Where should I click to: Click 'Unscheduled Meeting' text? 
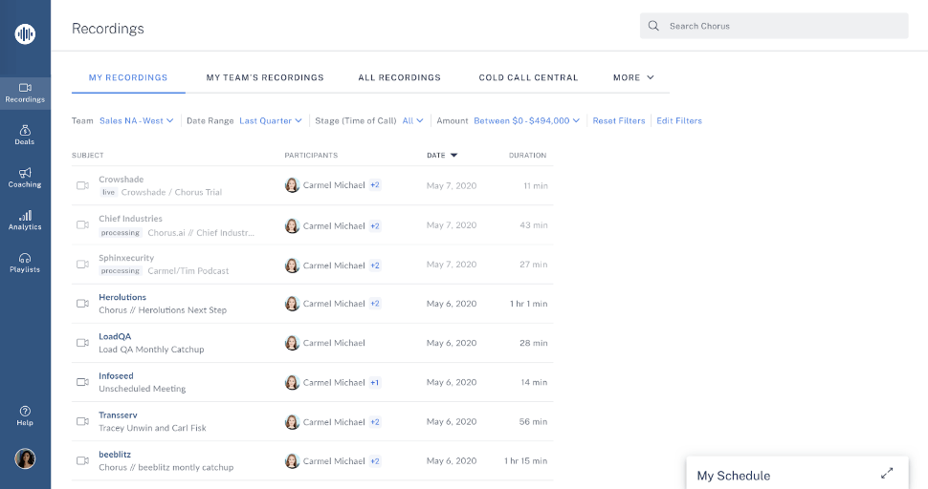pos(142,389)
